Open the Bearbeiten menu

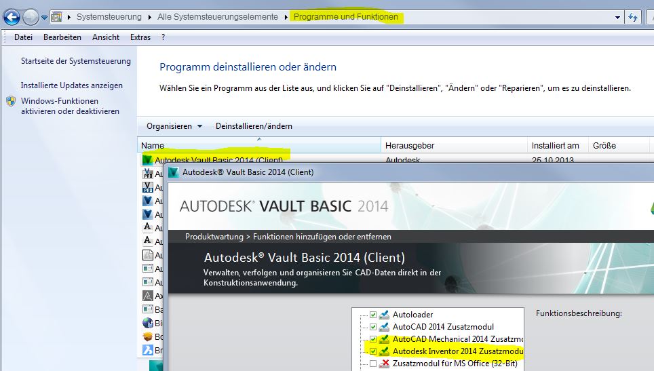click(62, 37)
